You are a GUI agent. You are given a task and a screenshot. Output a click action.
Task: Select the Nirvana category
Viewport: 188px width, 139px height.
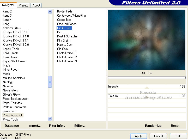click(8, 86)
